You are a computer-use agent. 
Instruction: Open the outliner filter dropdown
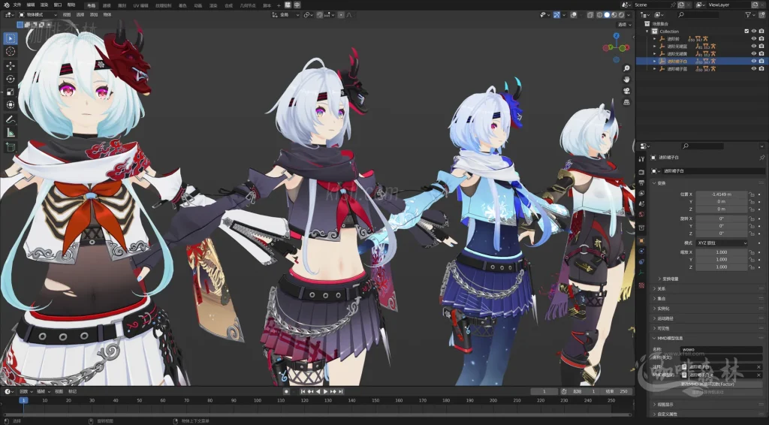[x=750, y=15]
